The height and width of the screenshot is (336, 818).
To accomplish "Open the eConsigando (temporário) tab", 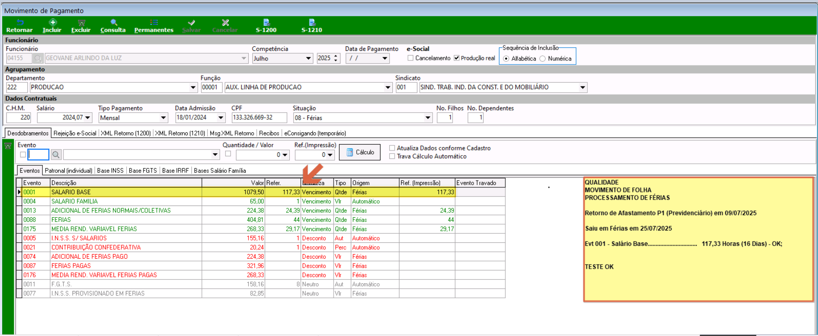I will (x=315, y=133).
